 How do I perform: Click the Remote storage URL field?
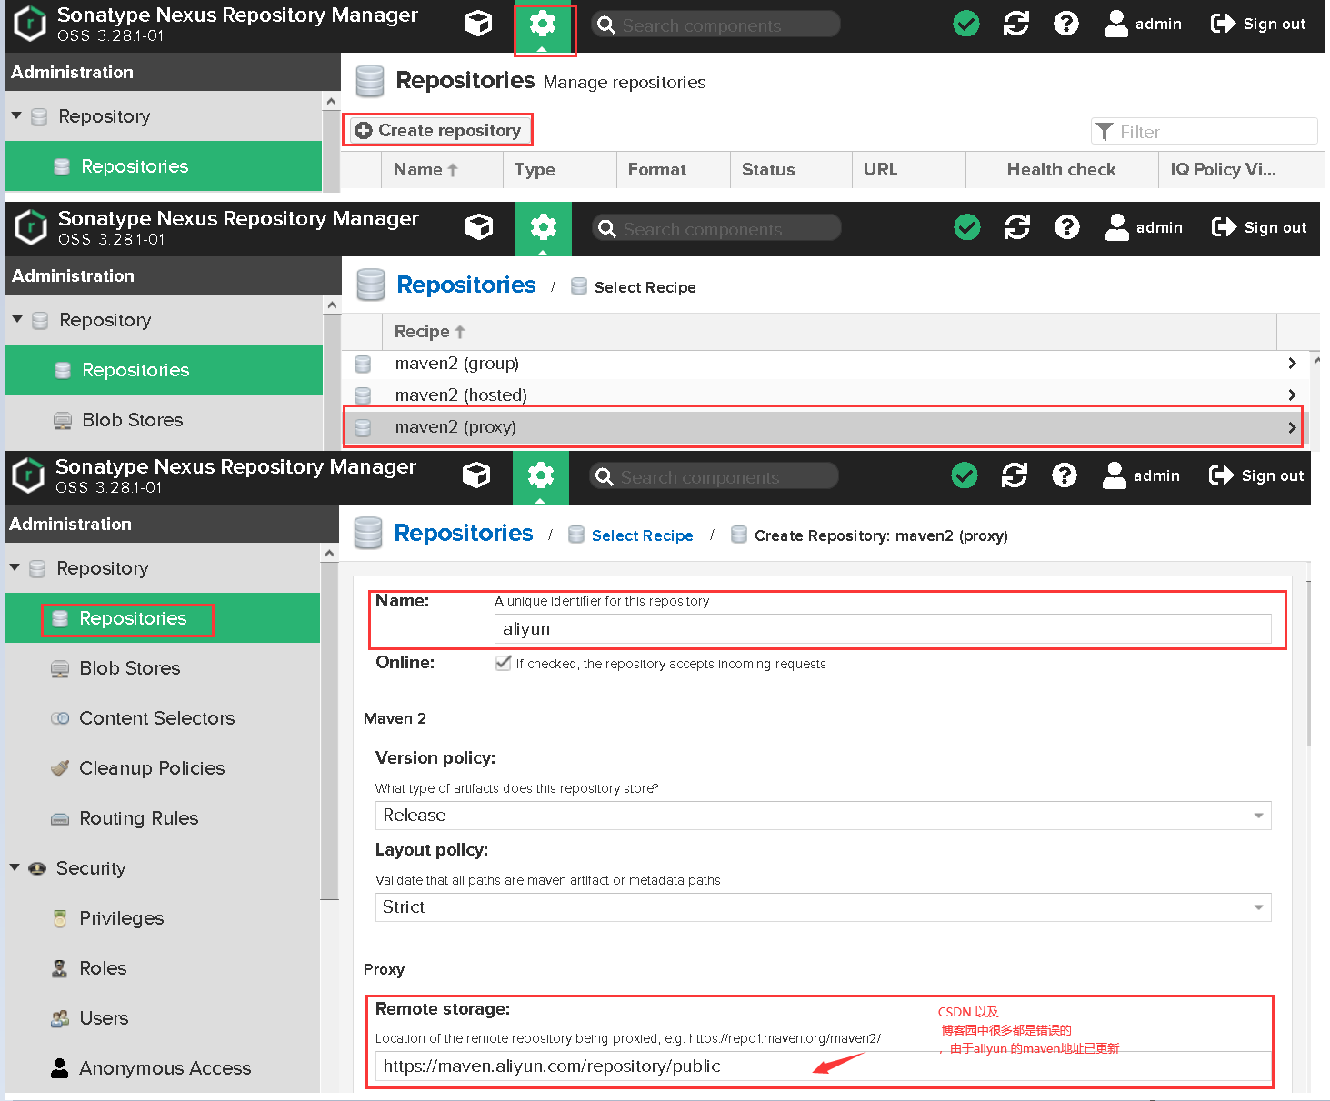(823, 1066)
